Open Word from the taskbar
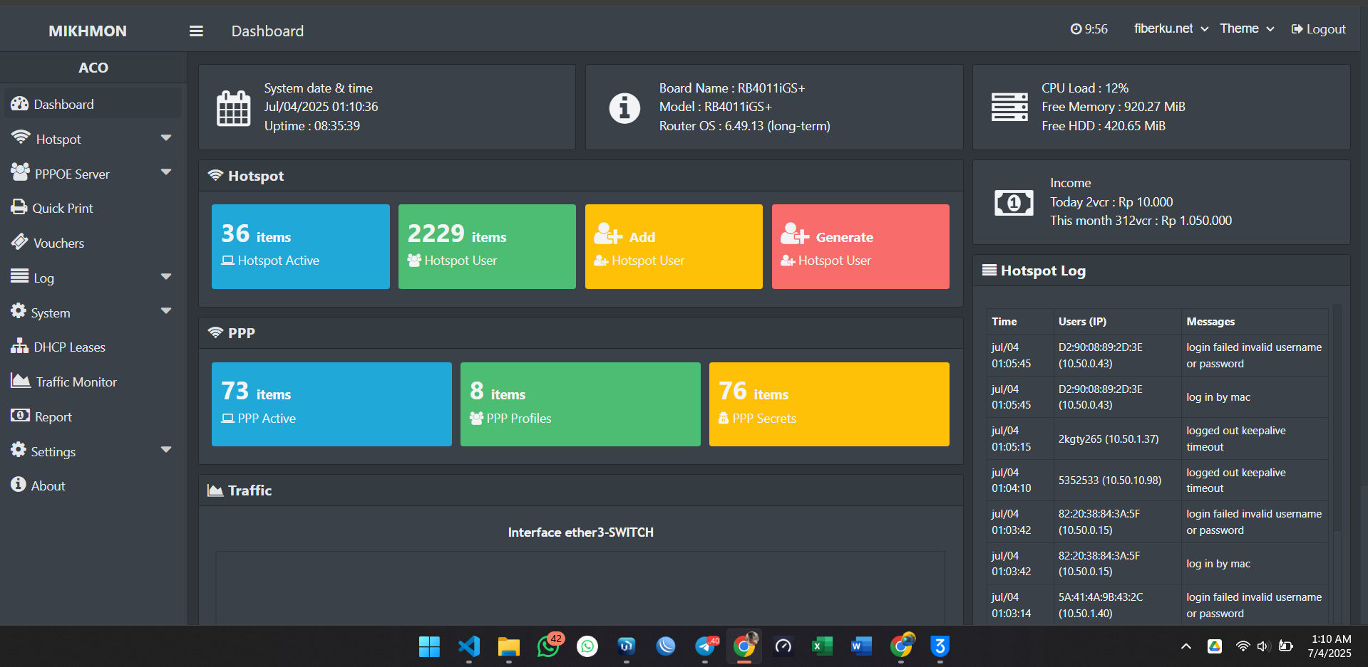The image size is (1368, 667). pyautogui.click(x=861, y=646)
